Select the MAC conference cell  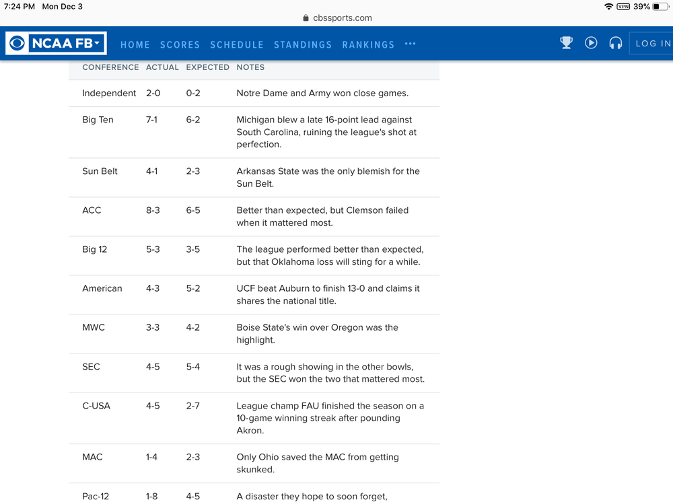pyautogui.click(x=92, y=457)
